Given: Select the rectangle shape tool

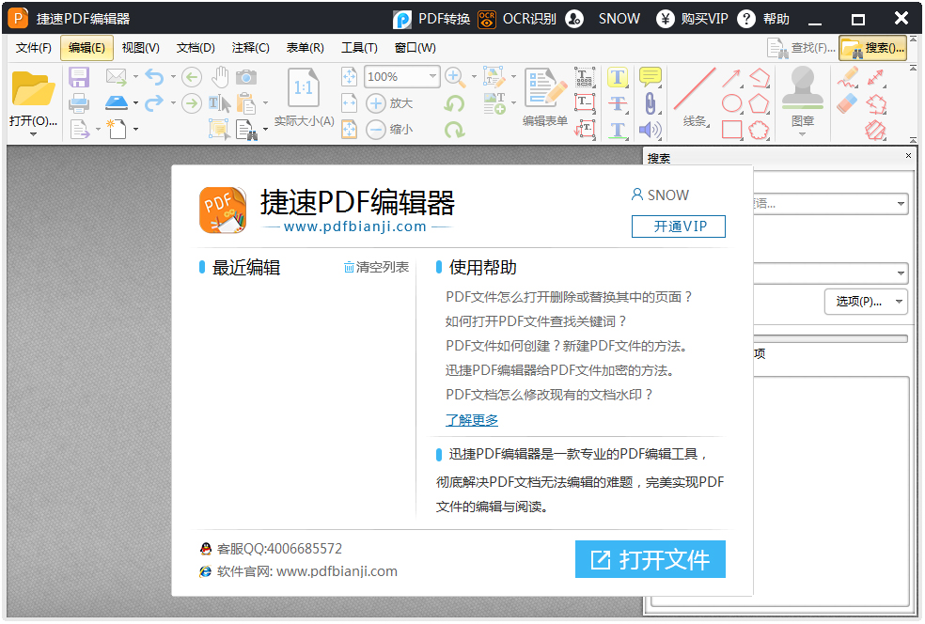Looking at the screenshot, I should 731,129.
